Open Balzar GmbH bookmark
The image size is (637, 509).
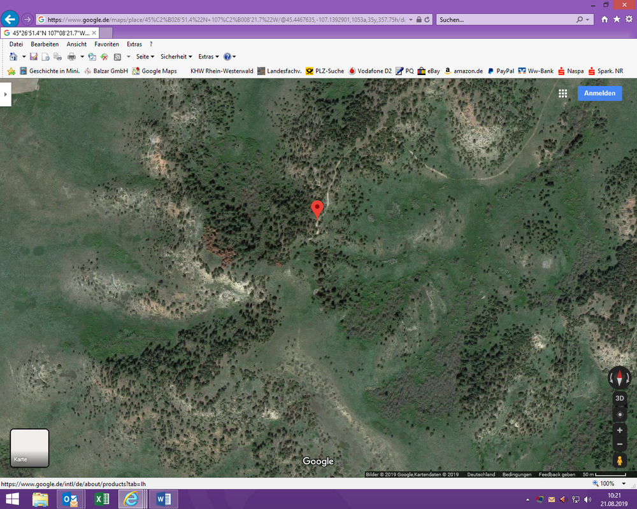(106, 71)
